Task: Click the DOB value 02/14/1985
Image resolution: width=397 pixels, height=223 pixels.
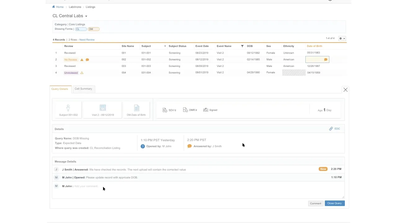Action: point(253,59)
